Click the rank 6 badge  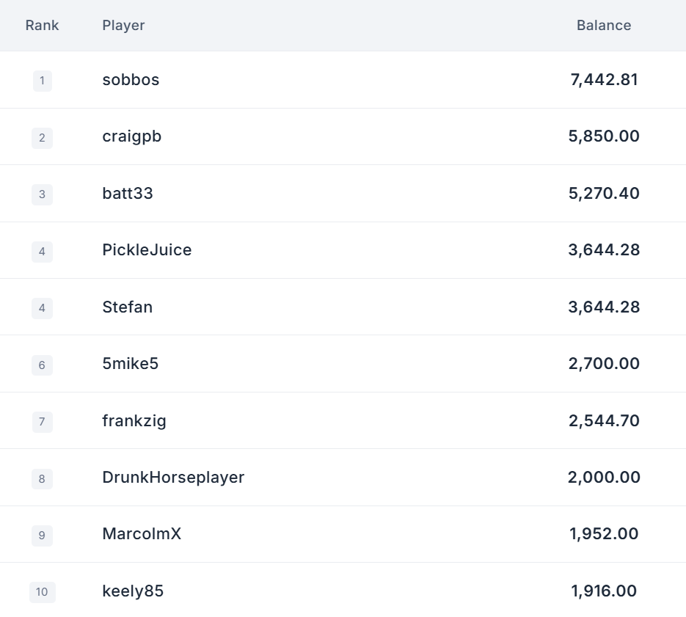coord(42,365)
